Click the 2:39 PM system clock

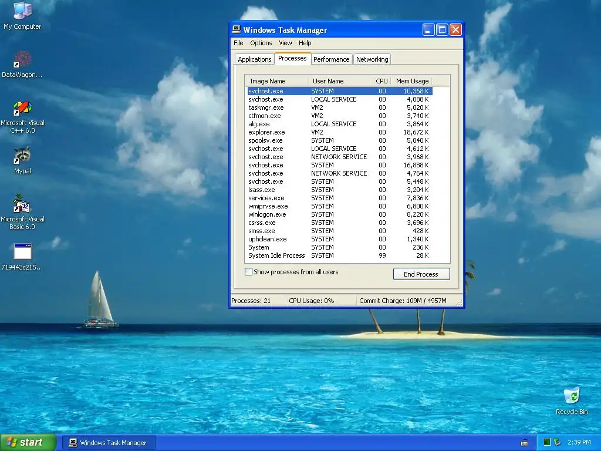click(579, 442)
